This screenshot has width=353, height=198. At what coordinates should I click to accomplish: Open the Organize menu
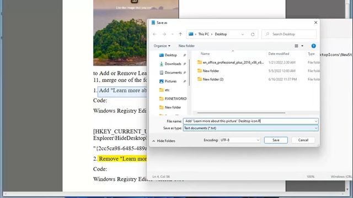pos(162,46)
